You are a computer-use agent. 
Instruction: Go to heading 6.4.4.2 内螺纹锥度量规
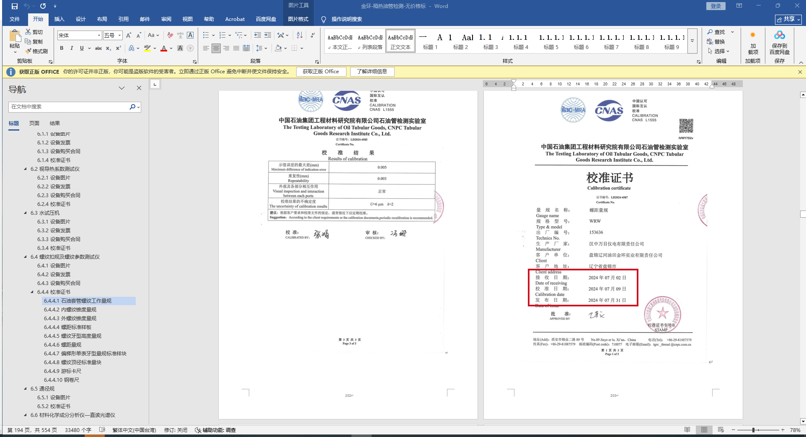70,310
